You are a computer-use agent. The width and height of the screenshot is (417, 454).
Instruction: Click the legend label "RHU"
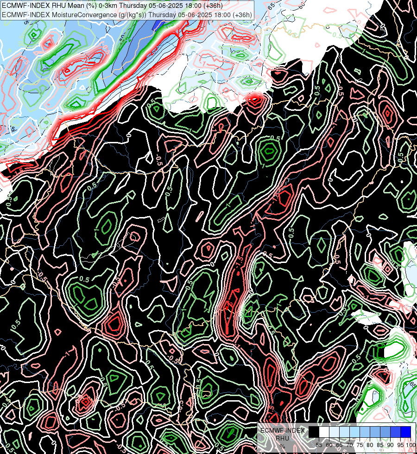point(282,438)
